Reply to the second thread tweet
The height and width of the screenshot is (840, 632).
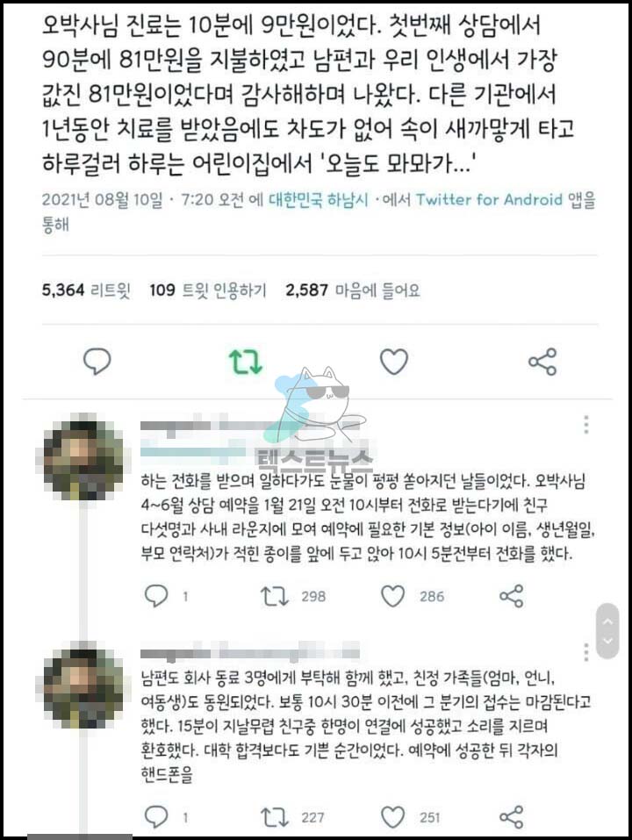[156, 817]
